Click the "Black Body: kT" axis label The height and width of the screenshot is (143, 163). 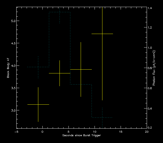point(8,68)
